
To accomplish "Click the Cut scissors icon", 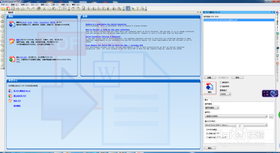I will [x=44, y=9].
